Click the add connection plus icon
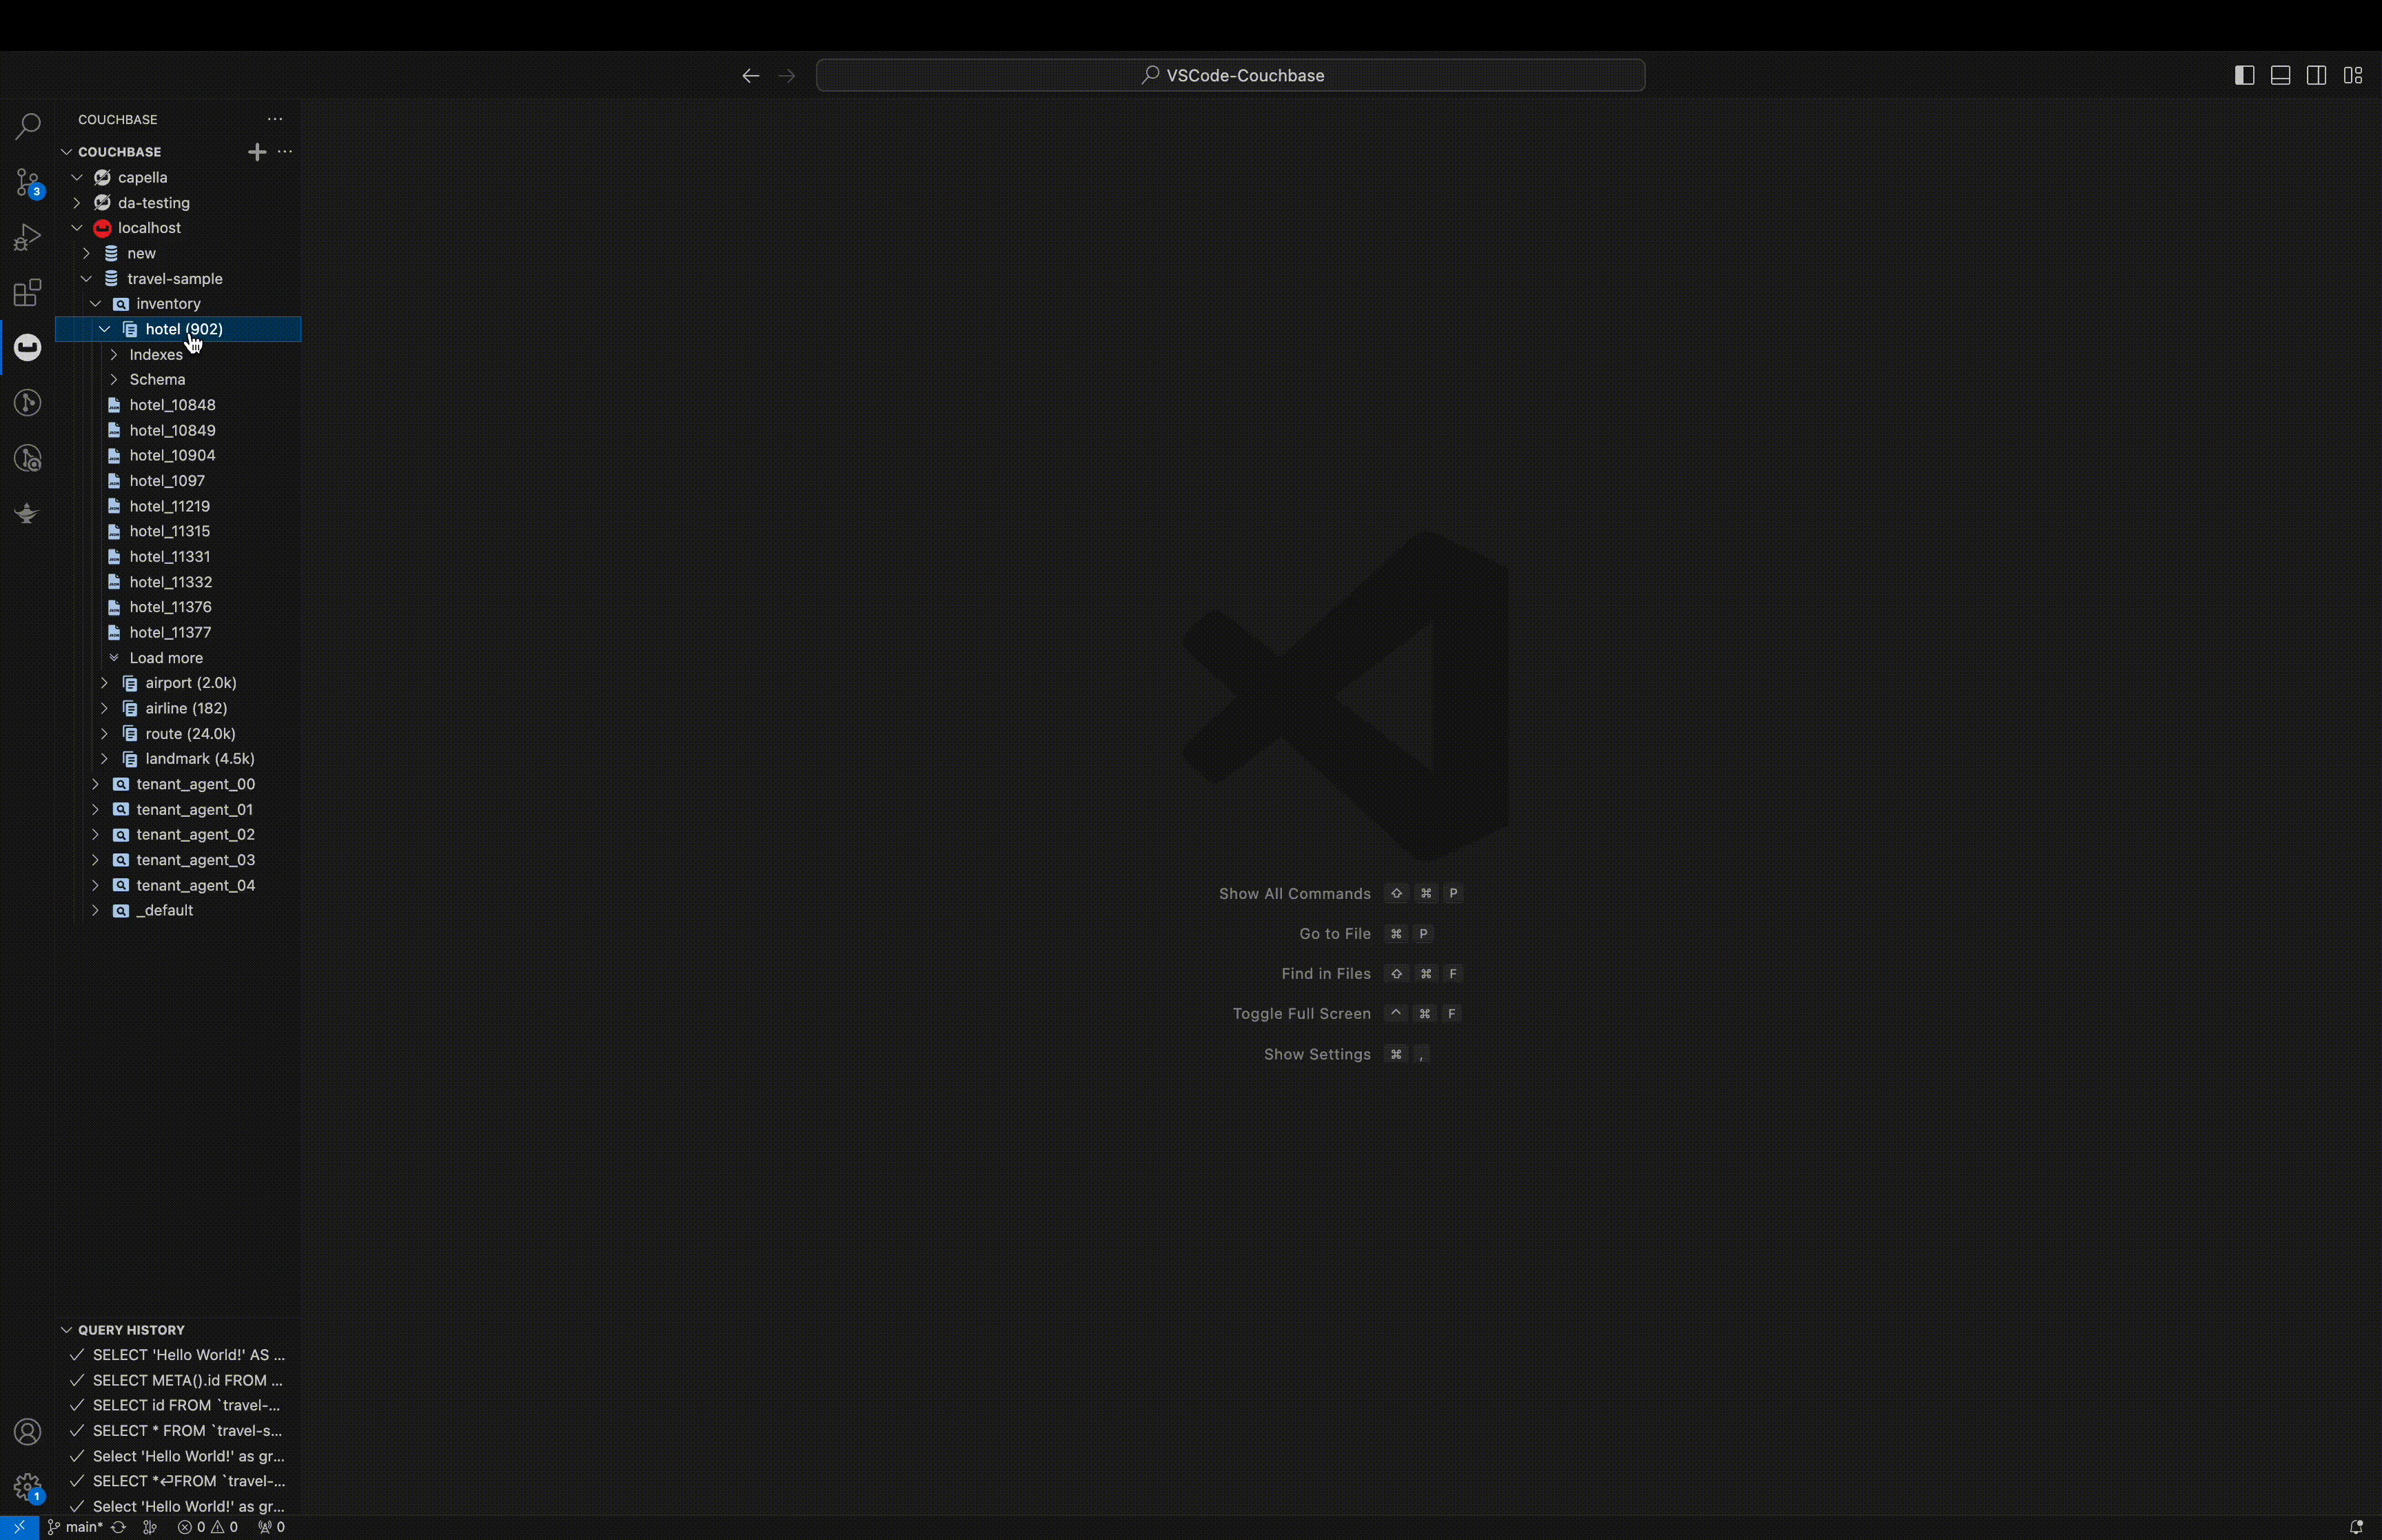Viewport: 2382px width, 1540px height. [257, 152]
